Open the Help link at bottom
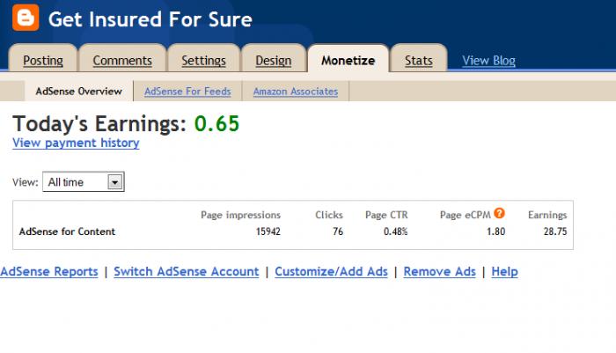The image size is (616, 353). click(x=504, y=271)
